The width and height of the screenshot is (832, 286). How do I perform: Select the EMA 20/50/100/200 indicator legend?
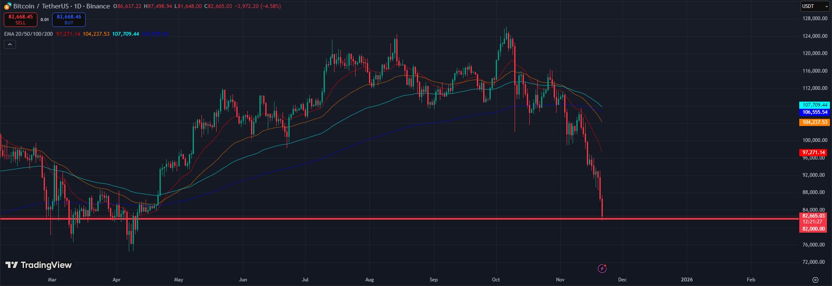(x=29, y=34)
